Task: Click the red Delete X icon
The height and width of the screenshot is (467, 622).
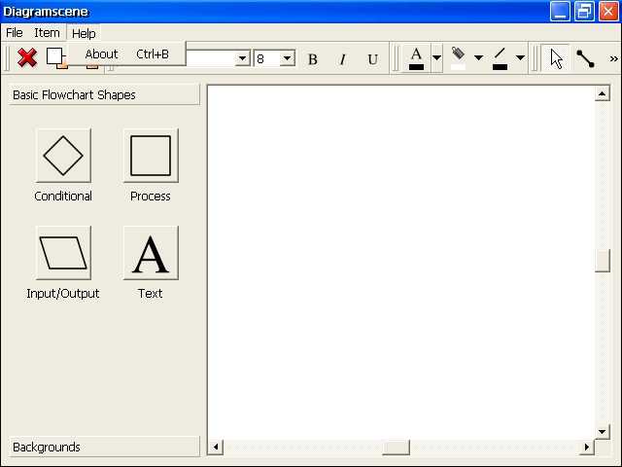Action: [x=27, y=58]
